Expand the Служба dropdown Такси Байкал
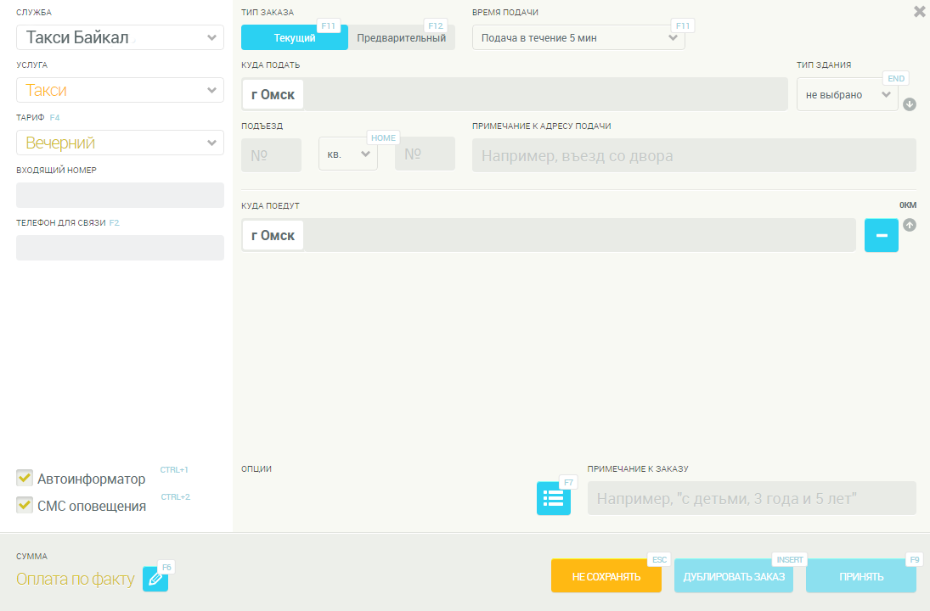Screen dimensions: 930x611 (120, 37)
